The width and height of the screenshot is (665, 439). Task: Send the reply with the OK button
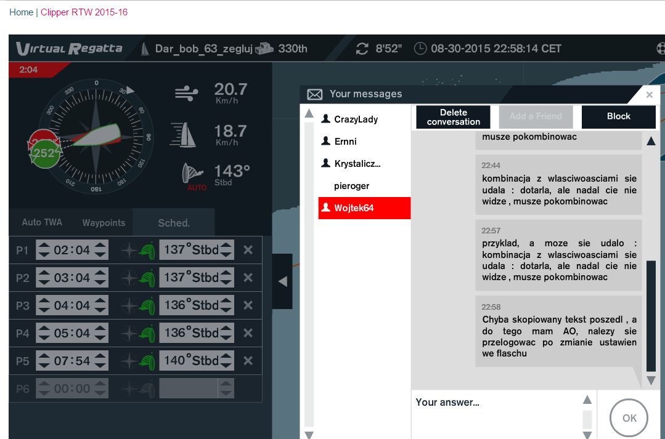(x=629, y=418)
